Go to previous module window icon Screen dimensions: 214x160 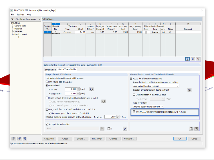click(19, 138)
